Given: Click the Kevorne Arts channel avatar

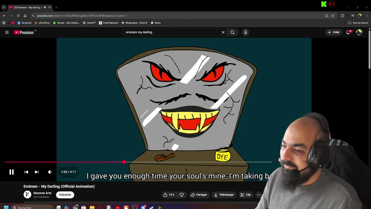Looking at the screenshot, I should 27,195.
